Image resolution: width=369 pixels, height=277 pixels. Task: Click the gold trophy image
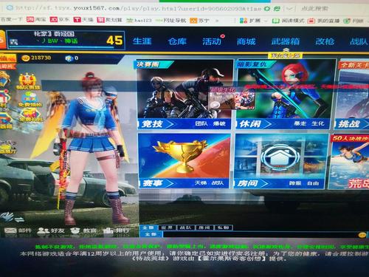(x=182, y=156)
